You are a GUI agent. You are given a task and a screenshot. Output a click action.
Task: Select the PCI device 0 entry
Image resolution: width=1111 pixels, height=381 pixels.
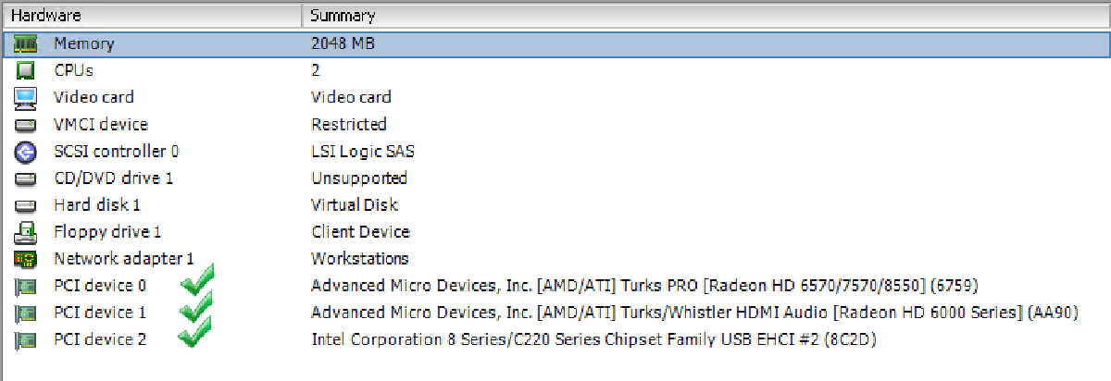(100, 286)
